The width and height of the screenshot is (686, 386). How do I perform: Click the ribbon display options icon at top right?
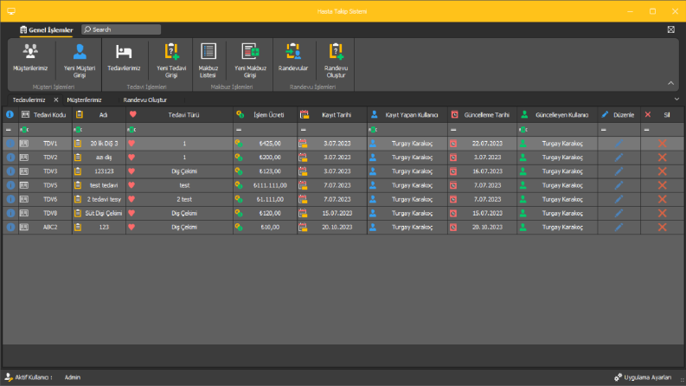[x=670, y=29]
